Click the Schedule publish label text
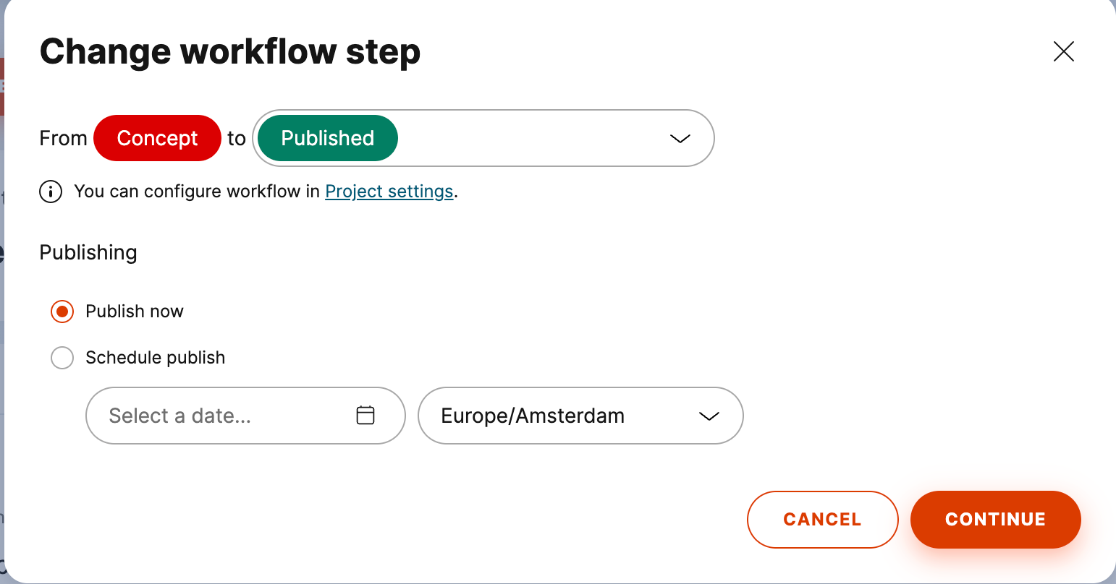 coord(155,358)
